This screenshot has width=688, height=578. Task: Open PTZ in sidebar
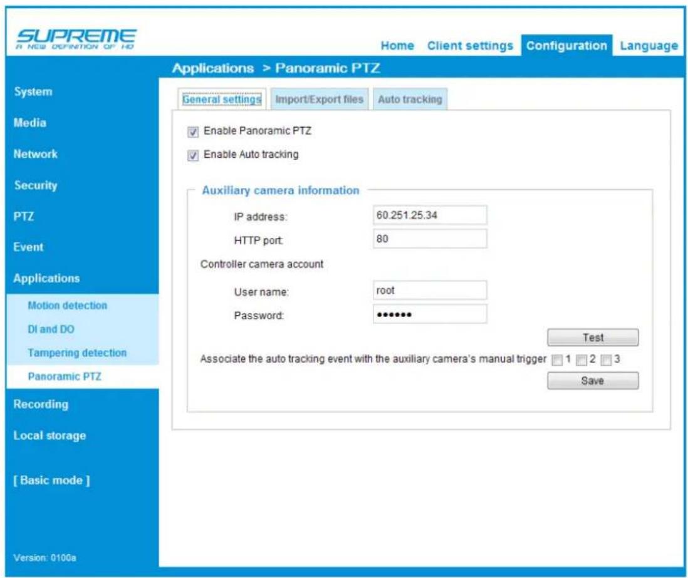(23, 216)
